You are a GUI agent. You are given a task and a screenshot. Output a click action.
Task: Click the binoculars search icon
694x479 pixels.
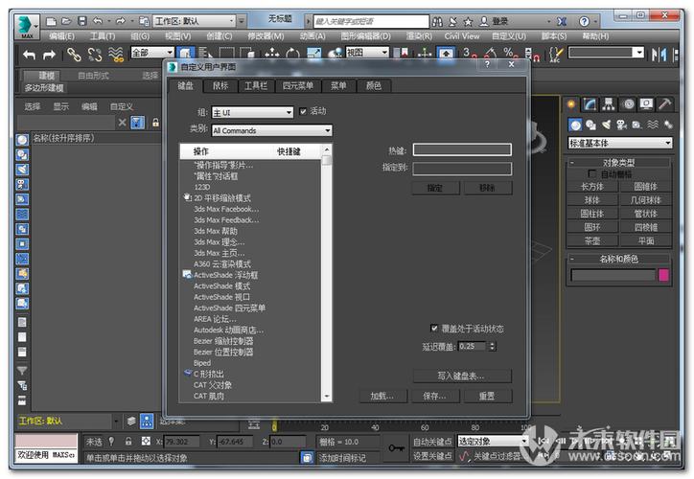point(437,21)
